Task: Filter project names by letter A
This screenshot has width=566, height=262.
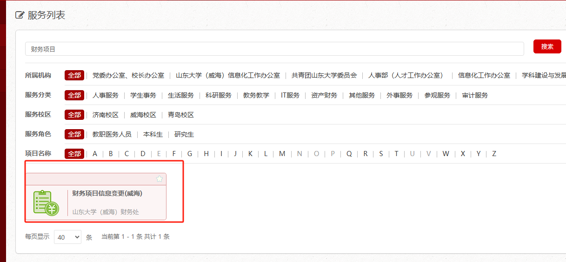Action: tap(95, 154)
